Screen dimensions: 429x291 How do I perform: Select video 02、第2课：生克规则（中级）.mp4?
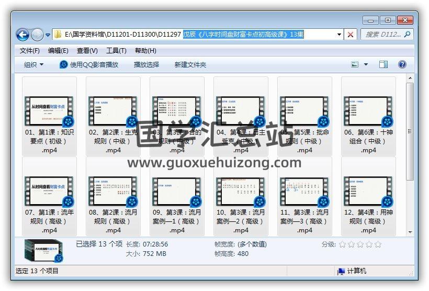[113, 116]
